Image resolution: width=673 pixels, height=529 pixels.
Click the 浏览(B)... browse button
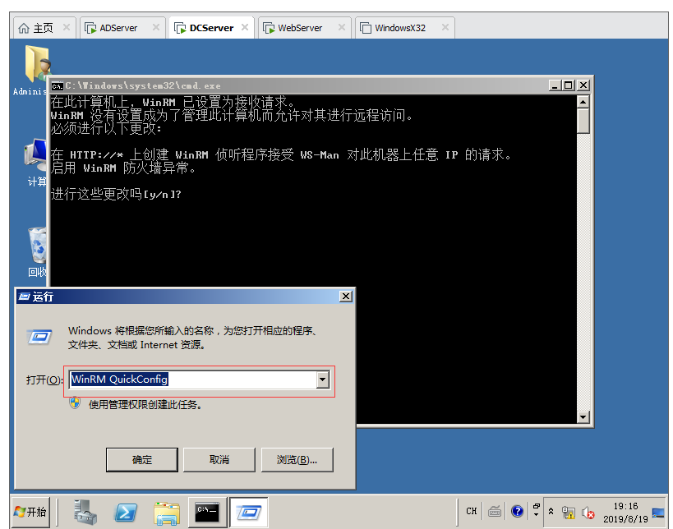297,459
